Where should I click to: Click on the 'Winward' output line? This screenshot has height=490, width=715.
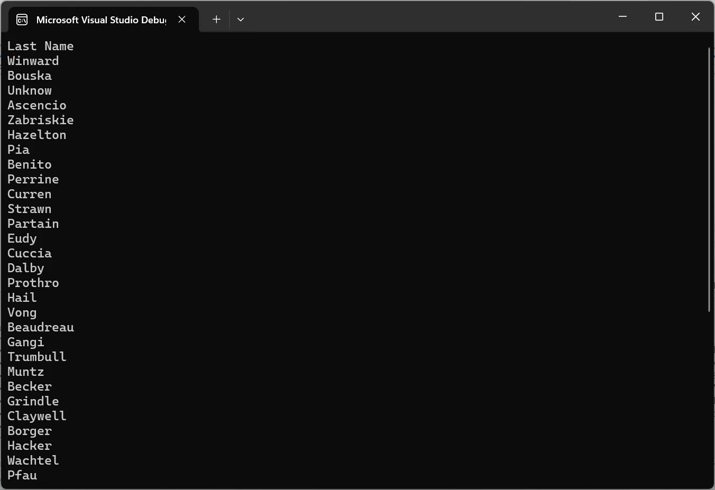pyautogui.click(x=33, y=61)
